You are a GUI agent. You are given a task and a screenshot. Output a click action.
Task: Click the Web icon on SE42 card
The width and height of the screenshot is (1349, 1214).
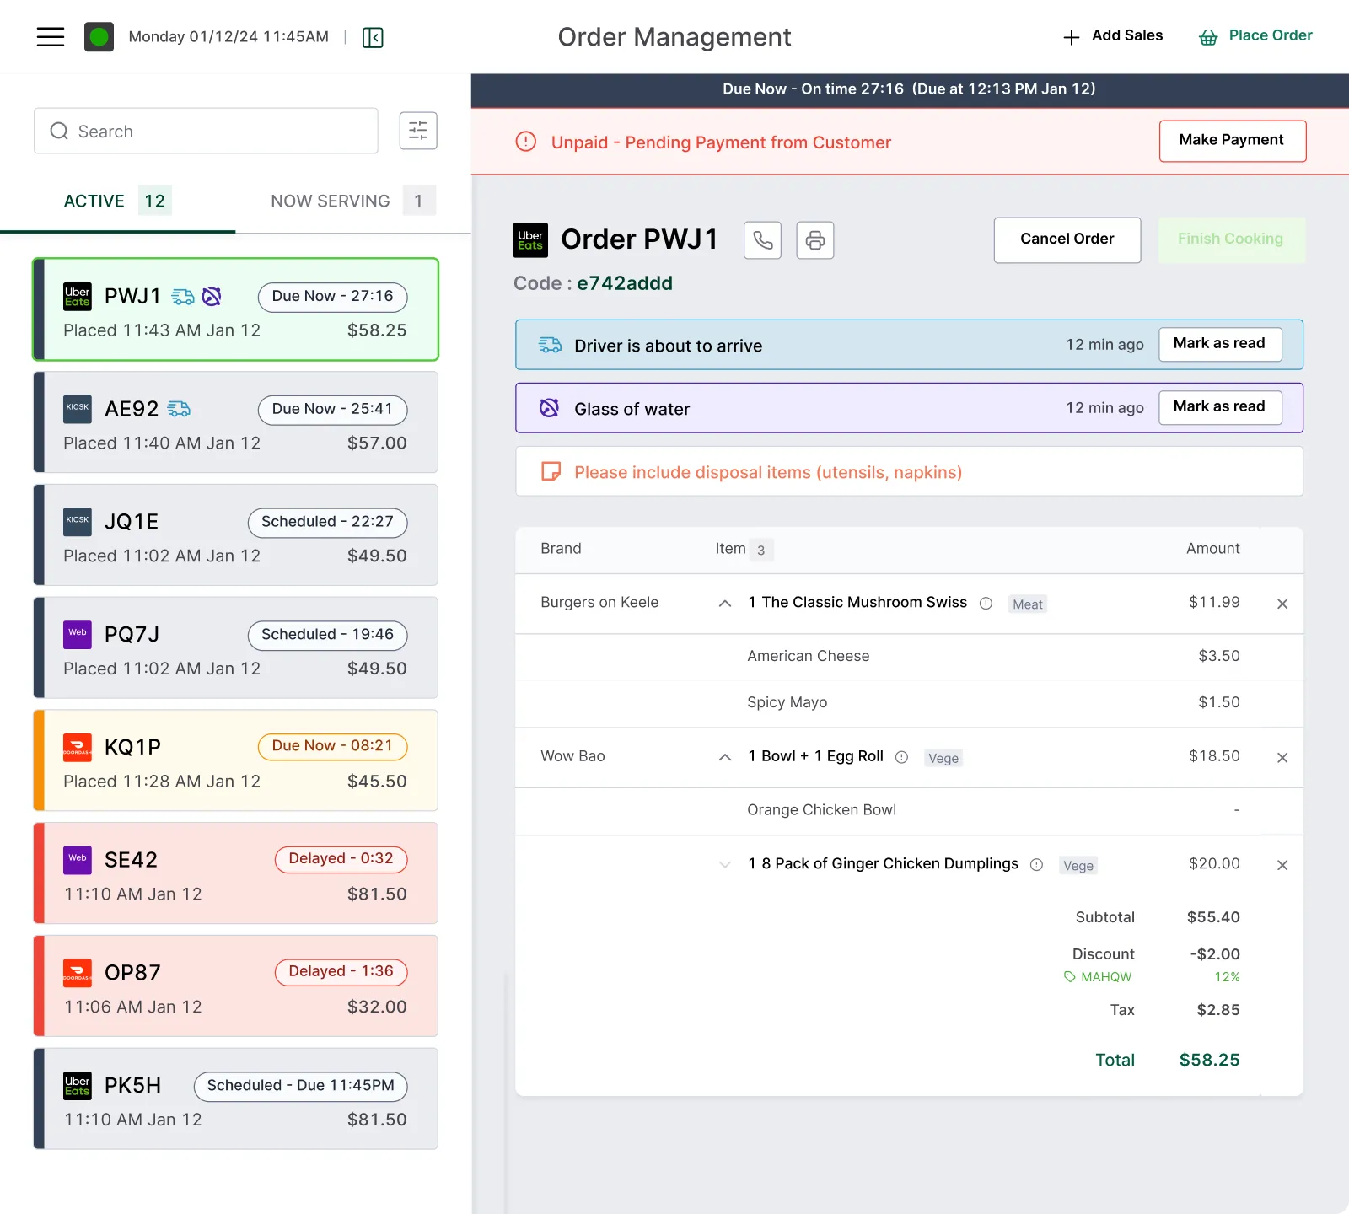[x=78, y=860]
